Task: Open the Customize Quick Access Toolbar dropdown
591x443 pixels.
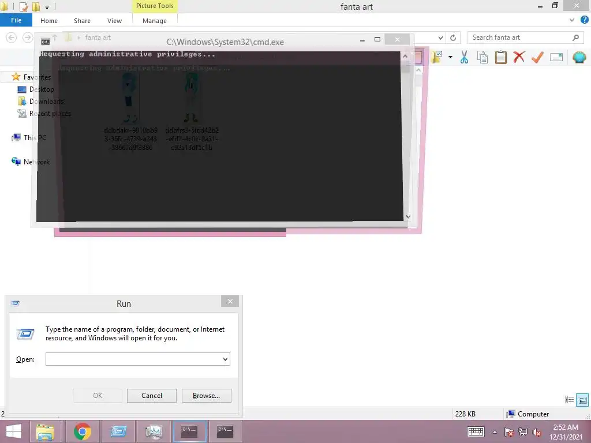Action: pyautogui.click(x=47, y=7)
